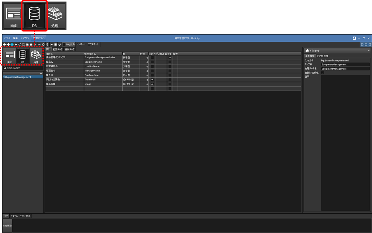Click the plus add-new toolbar icon

click(x=16, y=44)
